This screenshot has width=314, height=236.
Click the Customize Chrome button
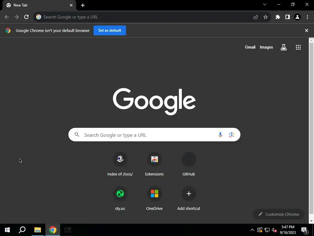279,214
